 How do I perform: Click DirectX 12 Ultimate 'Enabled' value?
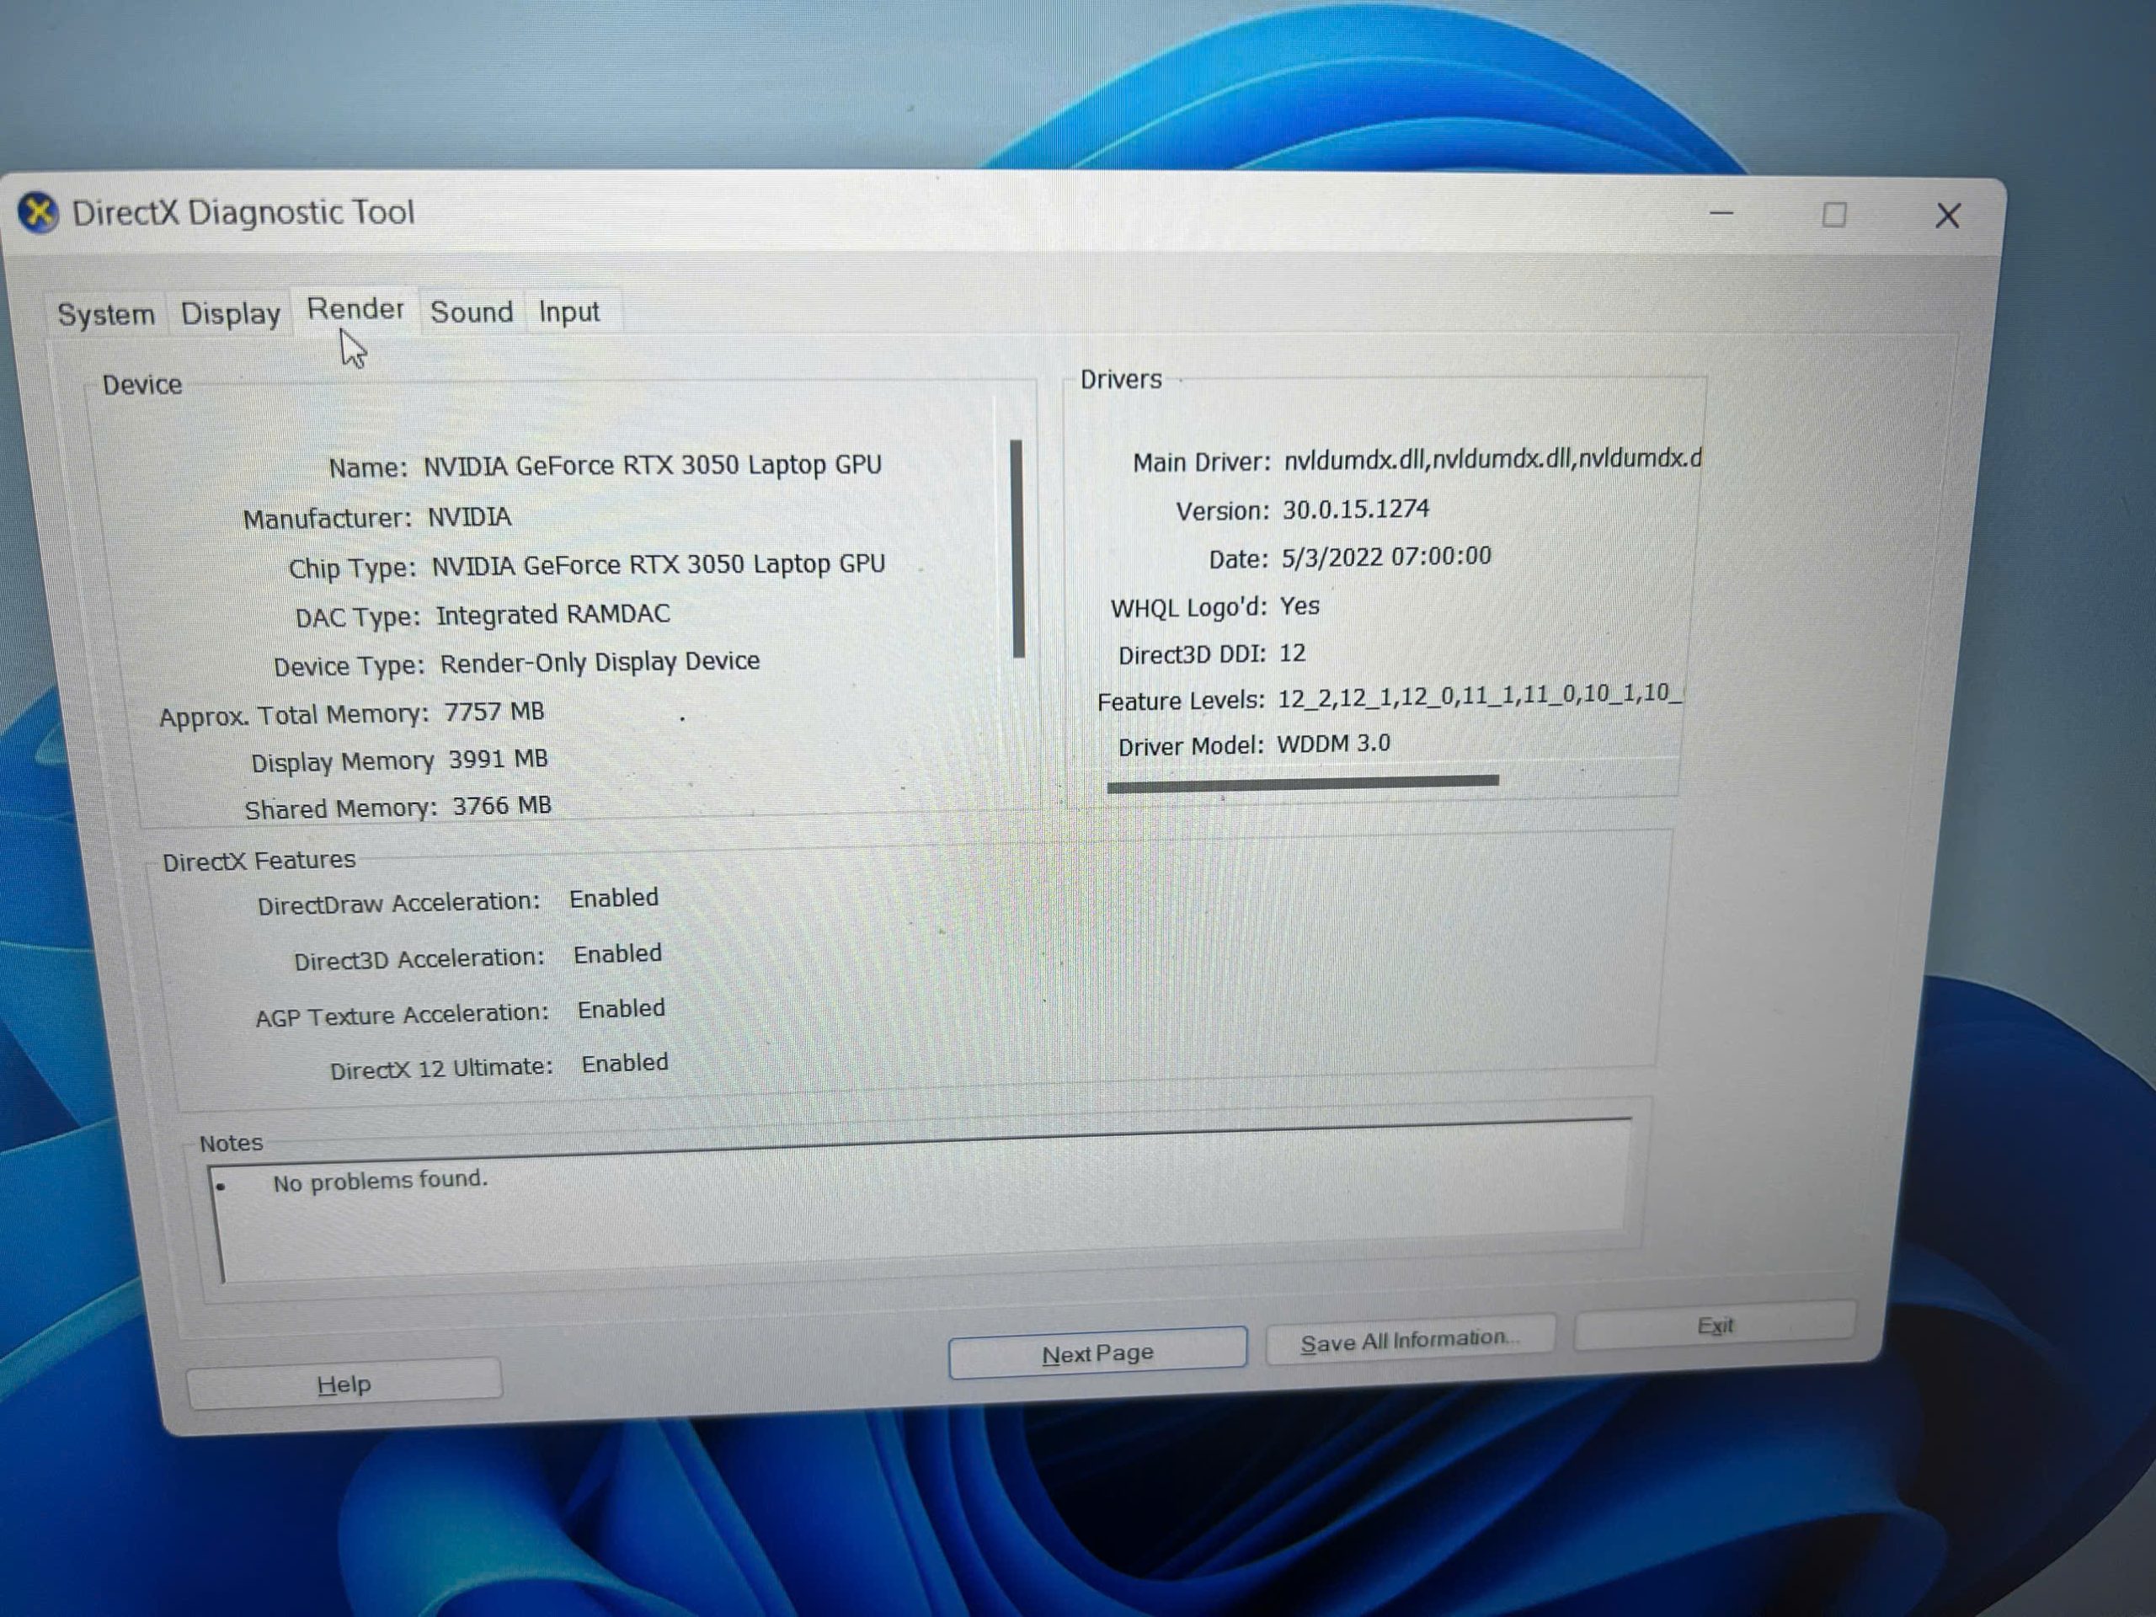pos(625,1062)
